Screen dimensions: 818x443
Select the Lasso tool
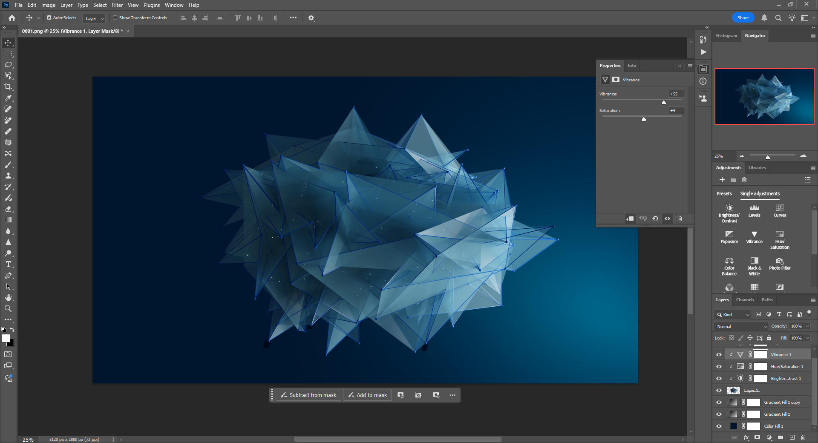8,65
